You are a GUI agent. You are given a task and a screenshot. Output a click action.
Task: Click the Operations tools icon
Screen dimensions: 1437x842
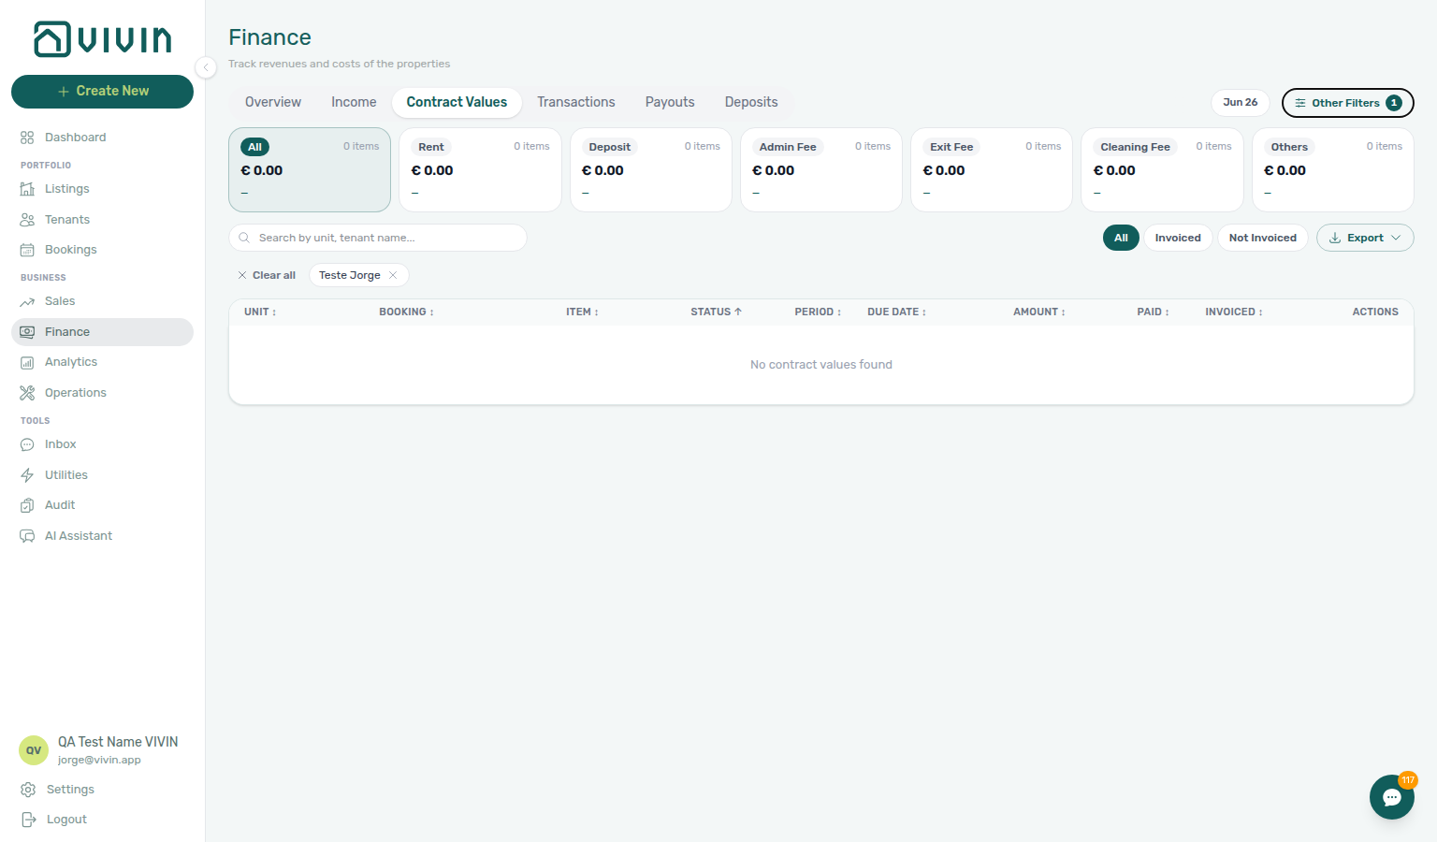27,393
